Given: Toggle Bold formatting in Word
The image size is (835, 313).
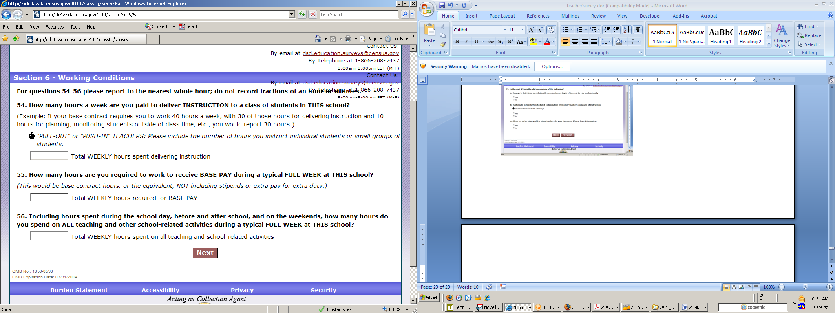Looking at the screenshot, I should pos(457,42).
